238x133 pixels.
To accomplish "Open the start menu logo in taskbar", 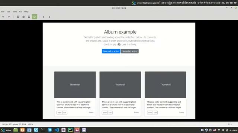I will coord(3,130).
